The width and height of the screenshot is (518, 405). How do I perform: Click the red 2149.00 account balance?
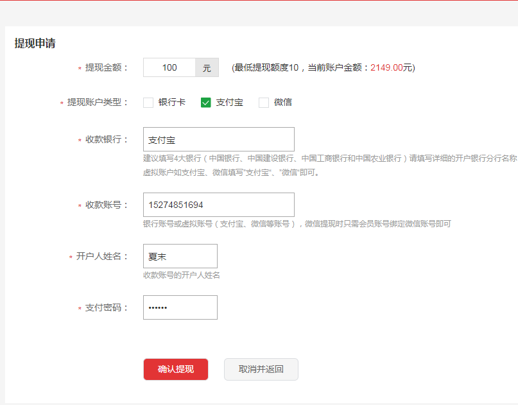click(386, 68)
